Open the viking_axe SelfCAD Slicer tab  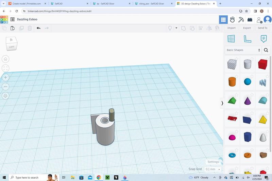click(x=151, y=4)
